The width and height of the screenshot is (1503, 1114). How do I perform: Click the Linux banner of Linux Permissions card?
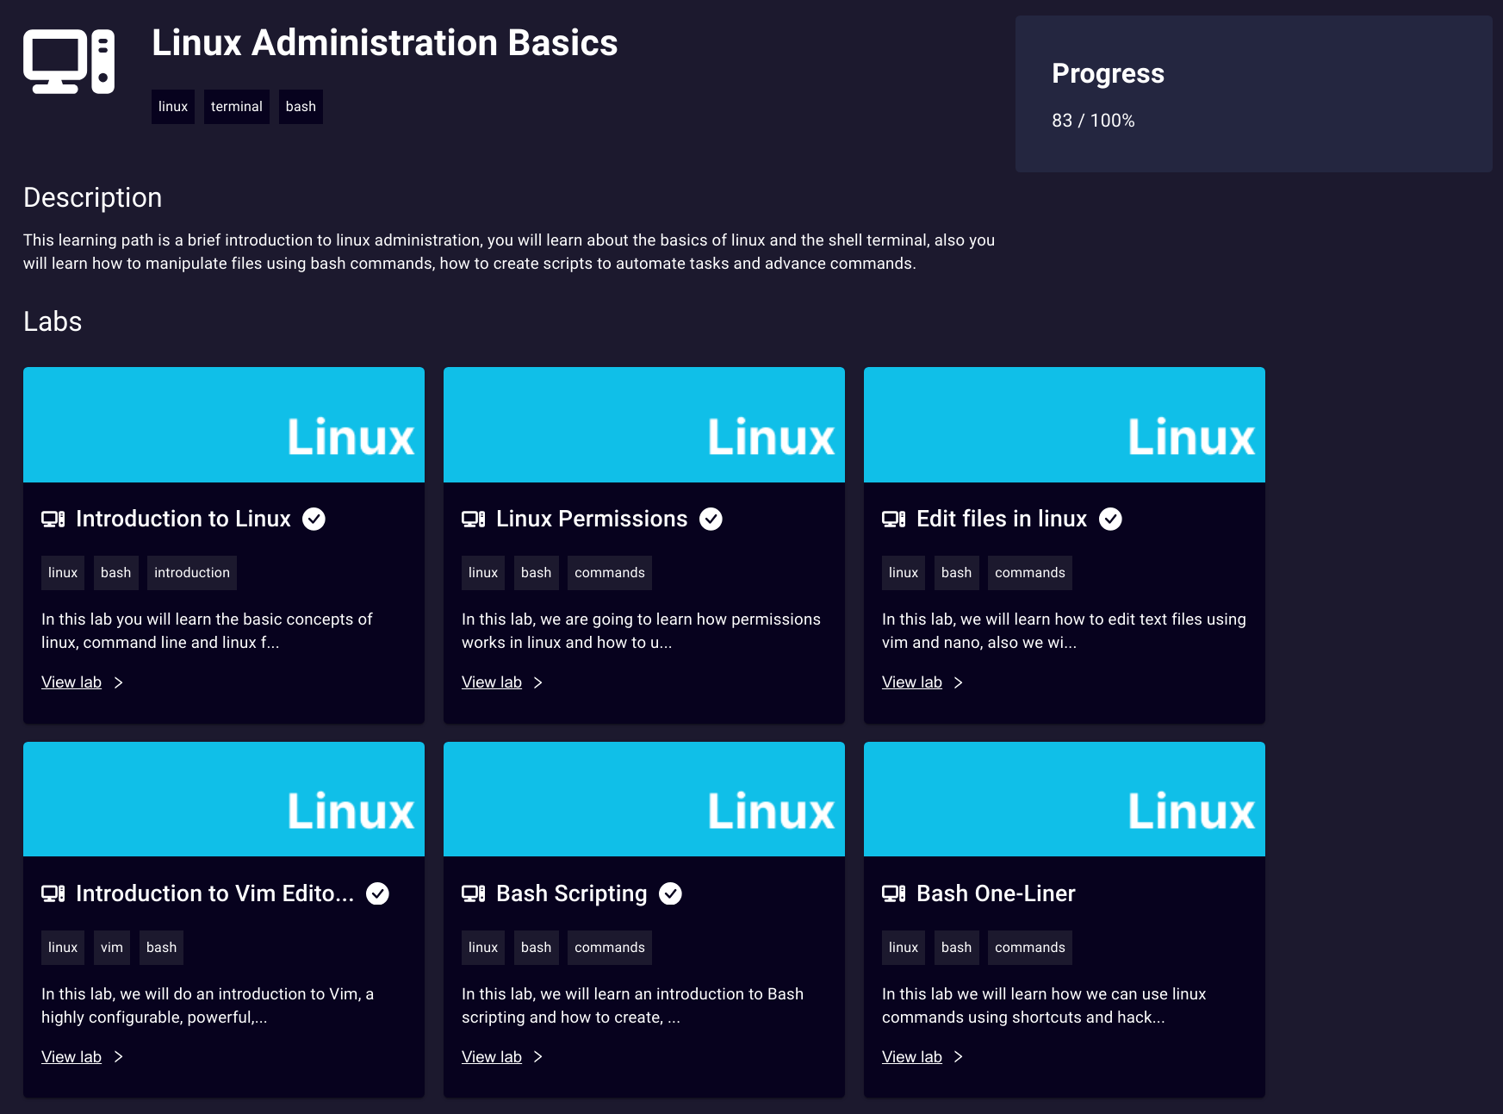644,425
